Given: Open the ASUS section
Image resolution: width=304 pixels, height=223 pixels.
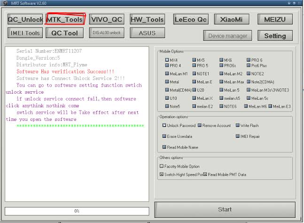Looking at the screenshot, I should 148,33.
